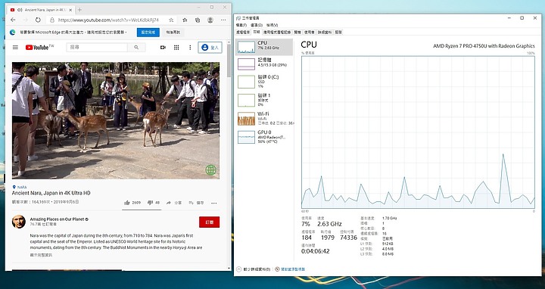Image resolution: width=545 pixels, height=289 pixels.
Task: Open more actions under the video
Action: [214, 203]
